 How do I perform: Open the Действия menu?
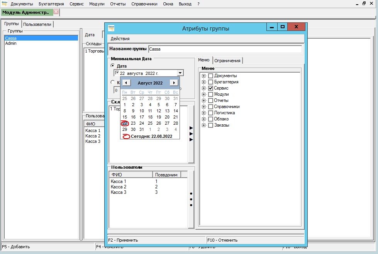(120, 39)
